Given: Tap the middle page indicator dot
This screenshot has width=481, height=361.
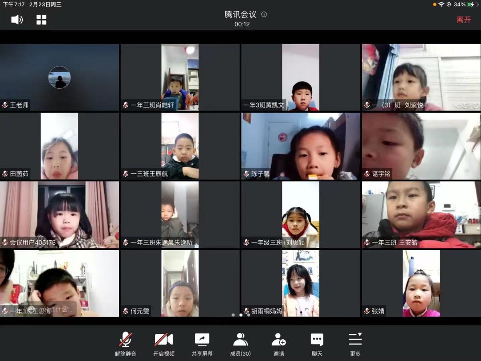Looking at the screenshot, I should [x=241, y=315].
